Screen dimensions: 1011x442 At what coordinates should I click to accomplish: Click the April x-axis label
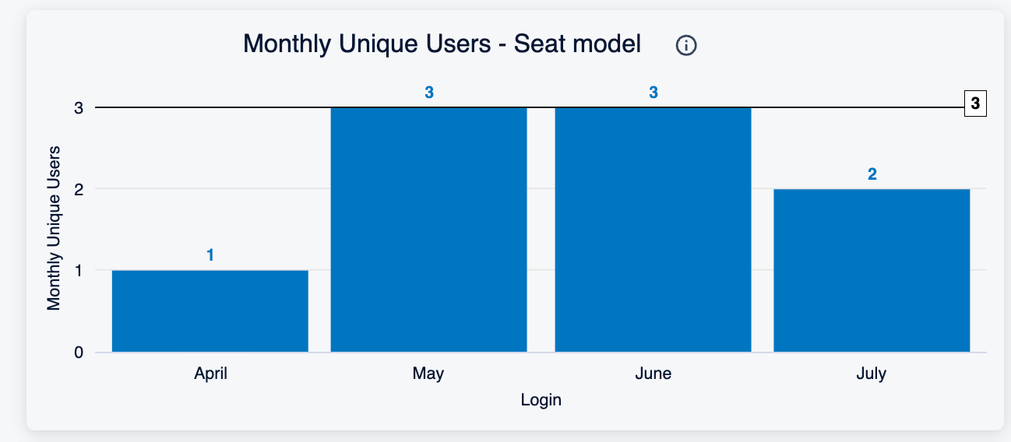(210, 374)
